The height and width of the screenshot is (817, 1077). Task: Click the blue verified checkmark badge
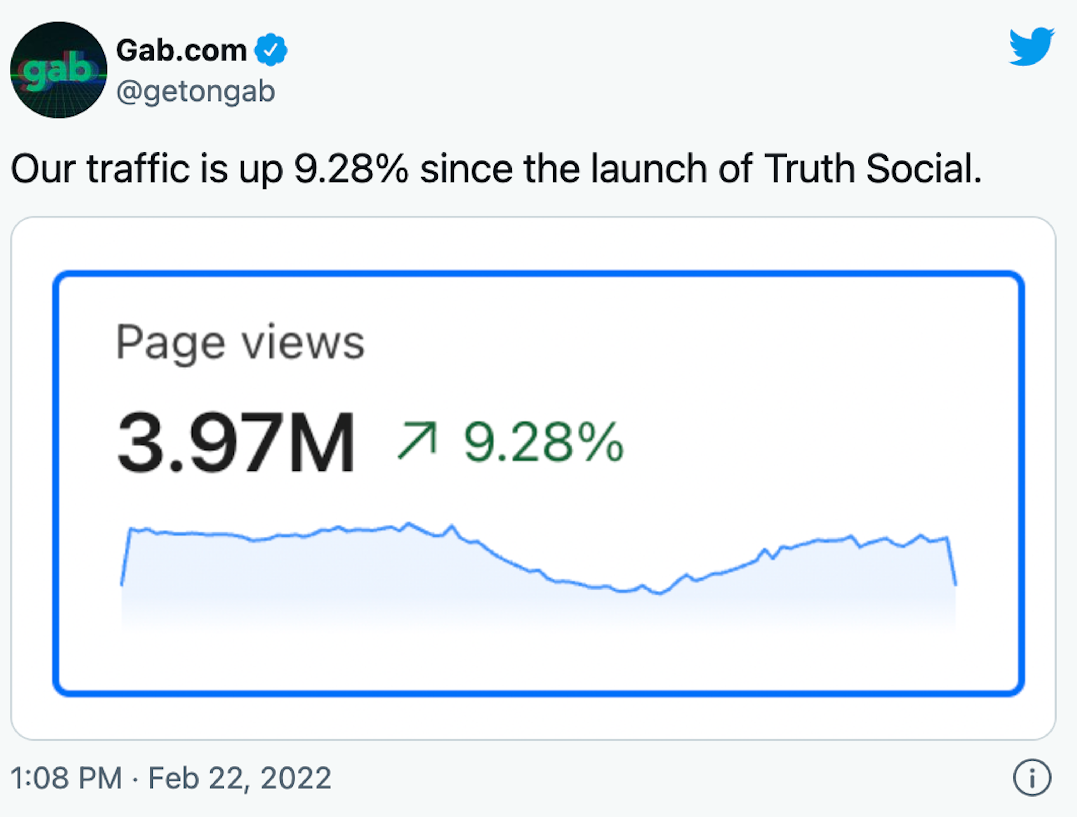coord(271,50)
